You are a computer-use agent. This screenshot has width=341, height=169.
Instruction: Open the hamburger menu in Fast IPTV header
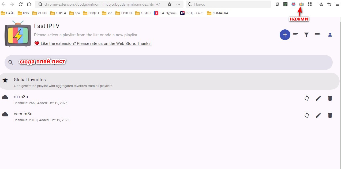[317, 35]
